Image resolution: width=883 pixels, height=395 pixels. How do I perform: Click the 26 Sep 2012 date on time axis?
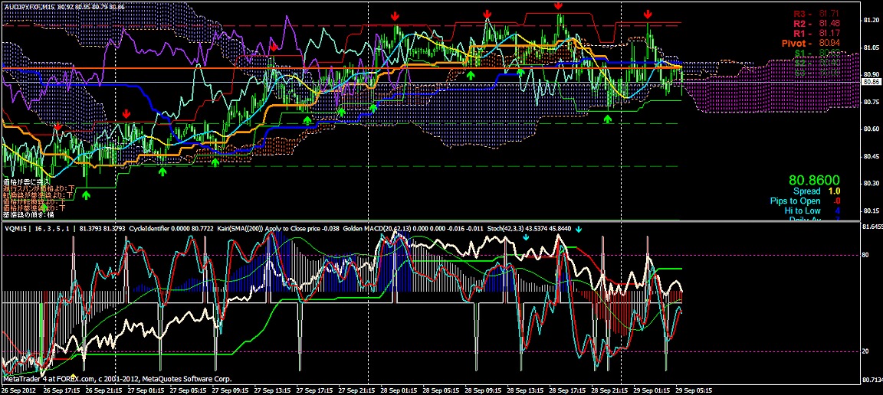[19, 389]
